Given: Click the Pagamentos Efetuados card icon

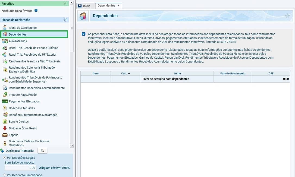Looking at the screenshot, I should (5, 102).
